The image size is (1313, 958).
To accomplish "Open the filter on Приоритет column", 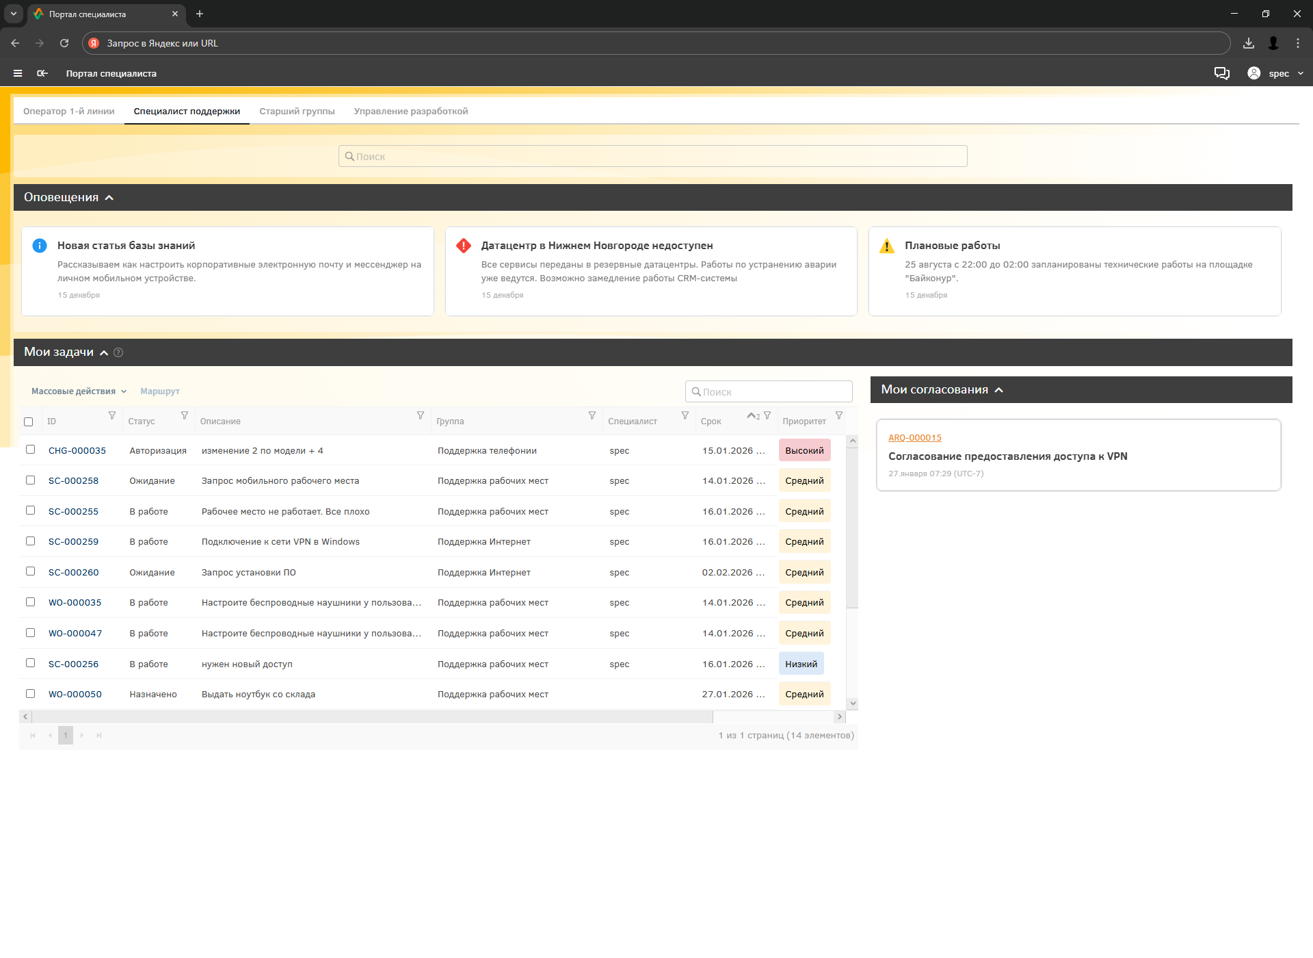I will coord(839,415).
